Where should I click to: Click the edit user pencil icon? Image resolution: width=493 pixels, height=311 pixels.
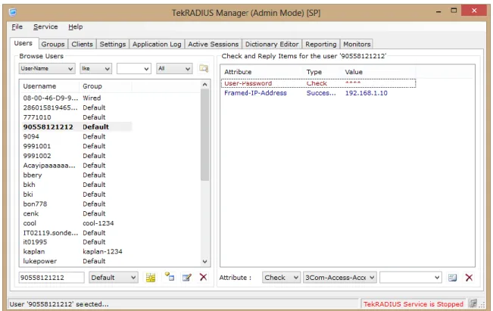[187, 278]
